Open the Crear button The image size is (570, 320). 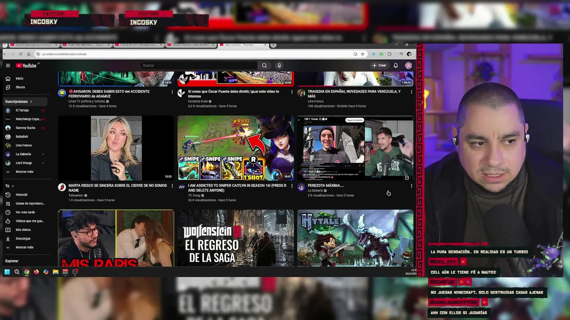(x=379, y=65)
